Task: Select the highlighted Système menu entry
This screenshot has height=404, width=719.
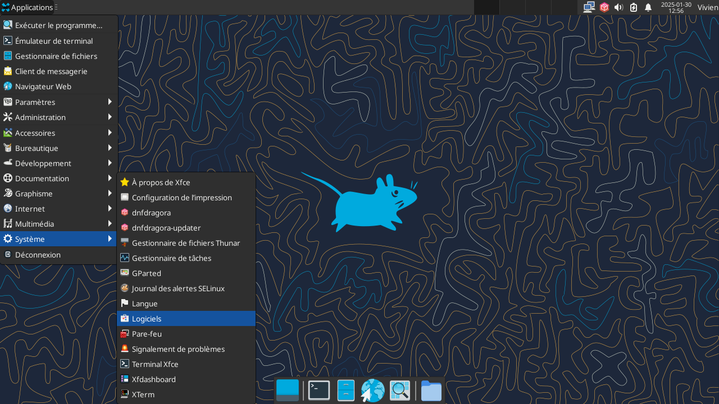Action: [59, 239]
